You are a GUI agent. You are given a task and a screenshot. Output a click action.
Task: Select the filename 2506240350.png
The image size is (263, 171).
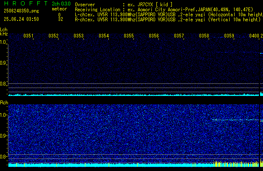tap(21, 11)
